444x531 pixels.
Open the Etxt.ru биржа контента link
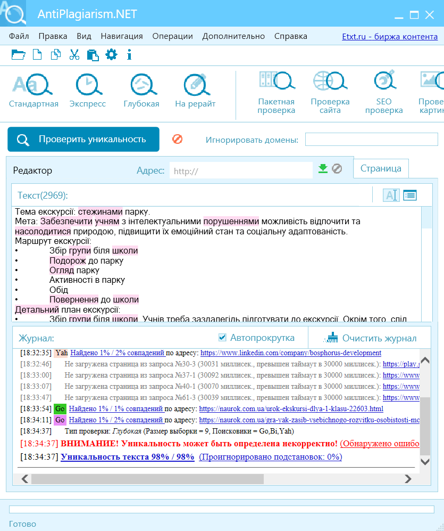(x=390, y=37)
